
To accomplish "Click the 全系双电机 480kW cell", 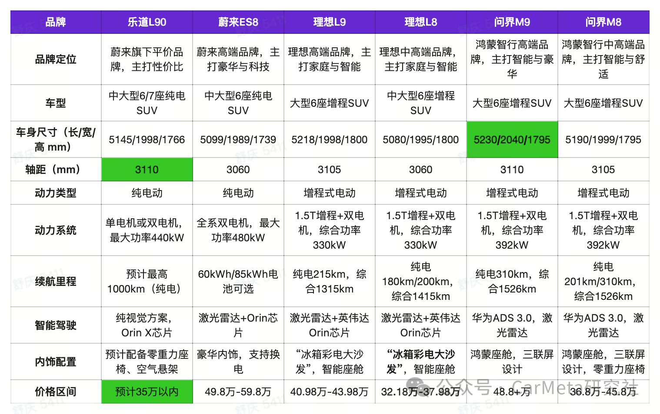I will pos(238,230).
